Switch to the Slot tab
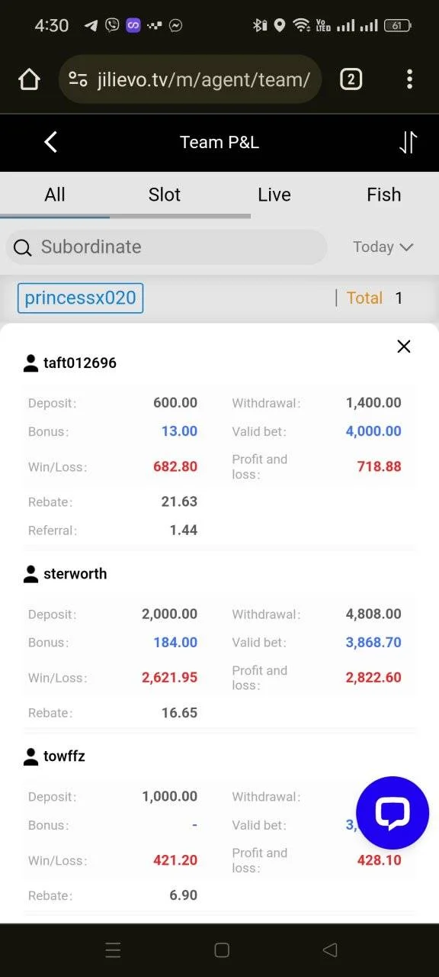This screenshot has width=439, height=977. click(165, 195)
